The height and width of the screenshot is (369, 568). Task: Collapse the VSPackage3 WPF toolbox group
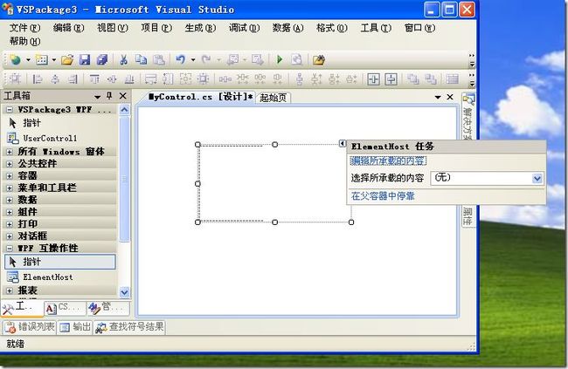coord(10,110)
